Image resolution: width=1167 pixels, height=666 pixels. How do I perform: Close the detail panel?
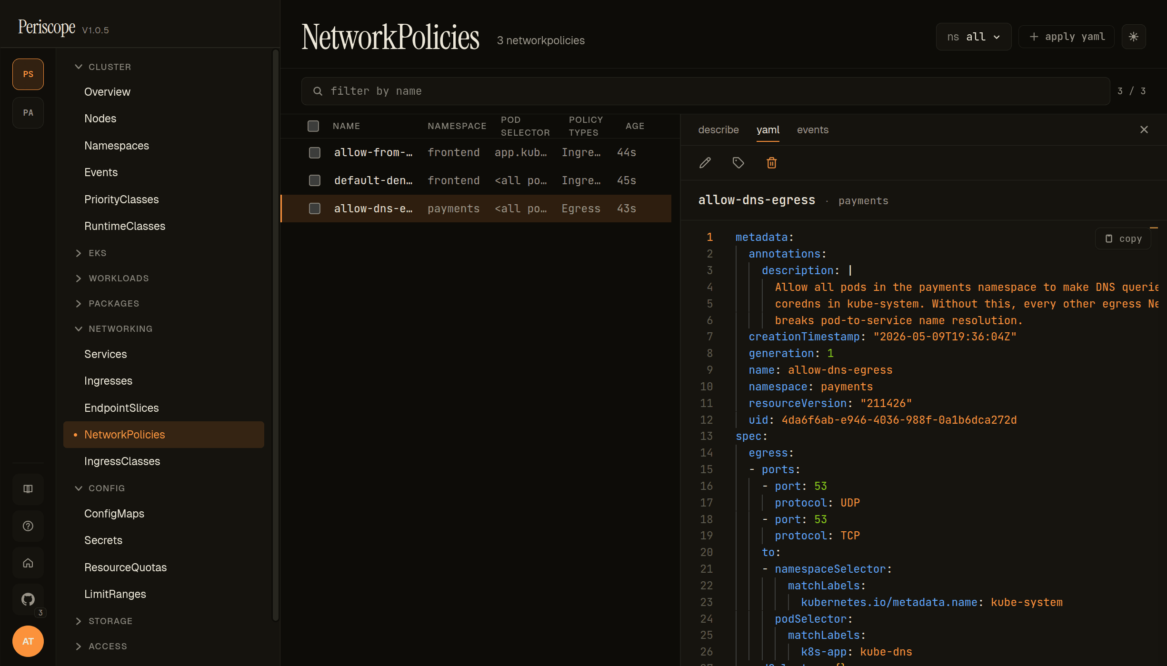click(x=1144, y=129)
